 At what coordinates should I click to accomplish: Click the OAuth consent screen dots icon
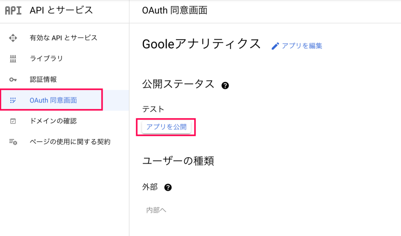pos(13,100)
